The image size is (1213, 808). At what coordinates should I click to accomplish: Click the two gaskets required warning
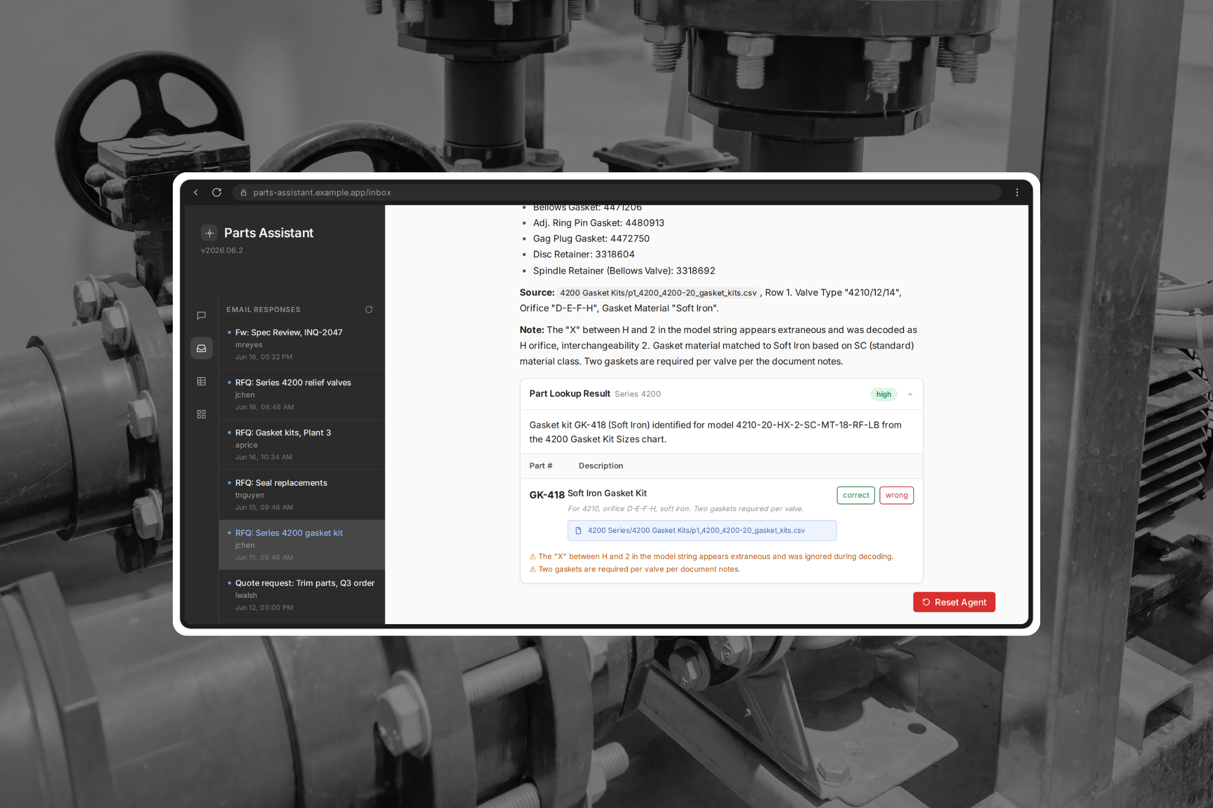(634, 569)
